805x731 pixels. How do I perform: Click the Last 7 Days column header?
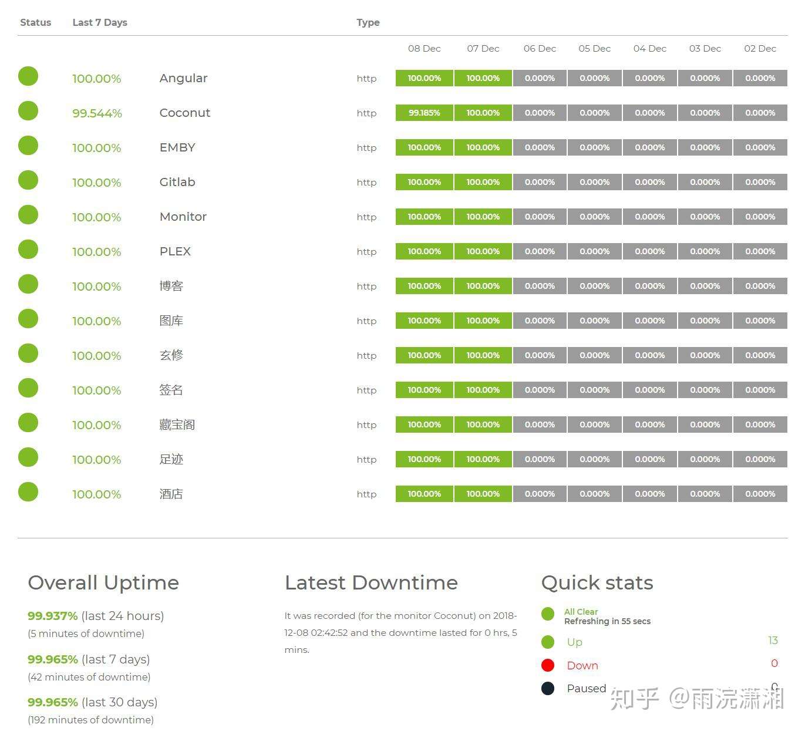tap(100, 22)
